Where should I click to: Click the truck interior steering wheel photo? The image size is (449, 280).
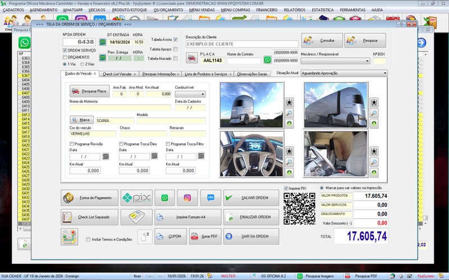pyautogui.click(x=251, y=152)
